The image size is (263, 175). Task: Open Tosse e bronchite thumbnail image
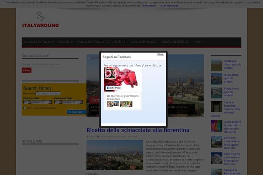tap(217, 106)
